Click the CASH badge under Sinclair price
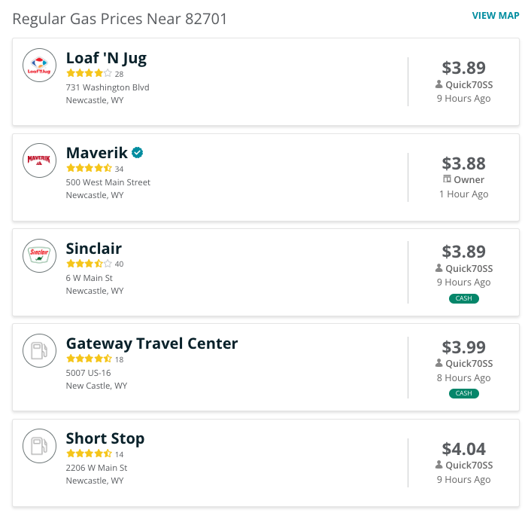Image resolution: width=528 pixels, height=516 pixels. click(463, 298)
